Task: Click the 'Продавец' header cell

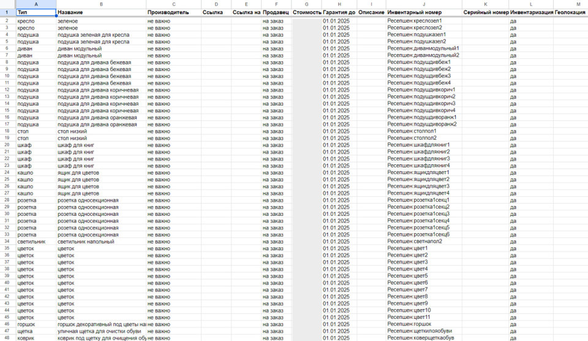Action: [x=276, y=12]
